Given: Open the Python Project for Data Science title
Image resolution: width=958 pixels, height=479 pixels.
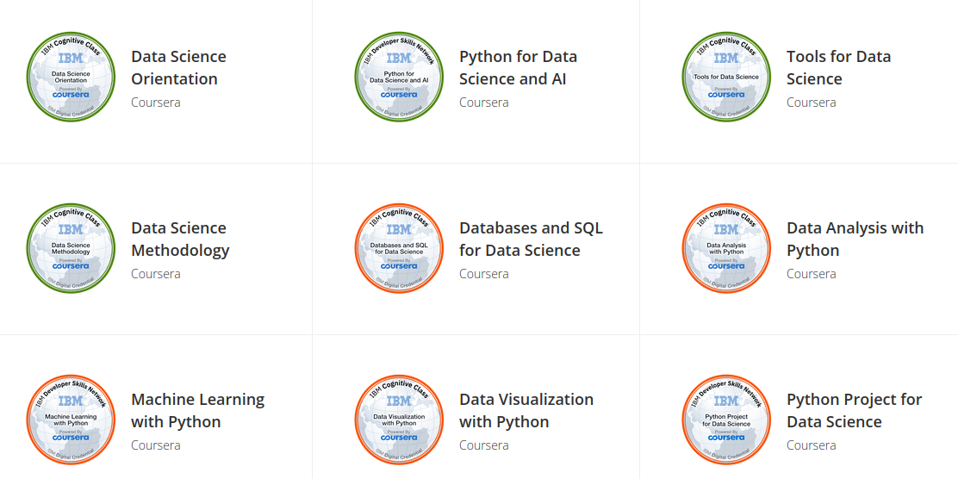Looking at the screenshot, I should pyautogui.click(x=854, y=411).
